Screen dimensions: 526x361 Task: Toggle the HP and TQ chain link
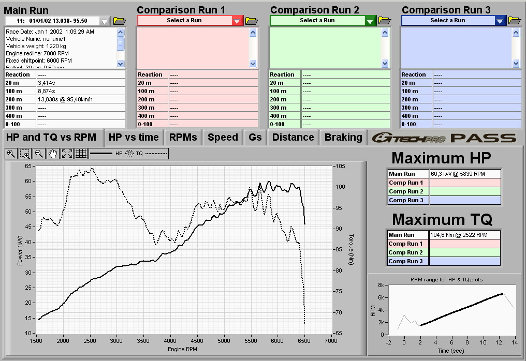129,154
